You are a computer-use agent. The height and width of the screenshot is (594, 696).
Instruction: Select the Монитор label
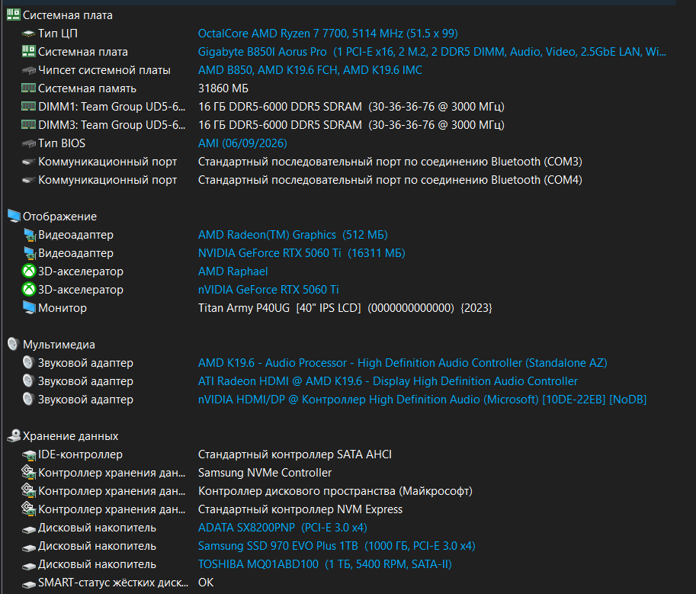pos(63,307)
